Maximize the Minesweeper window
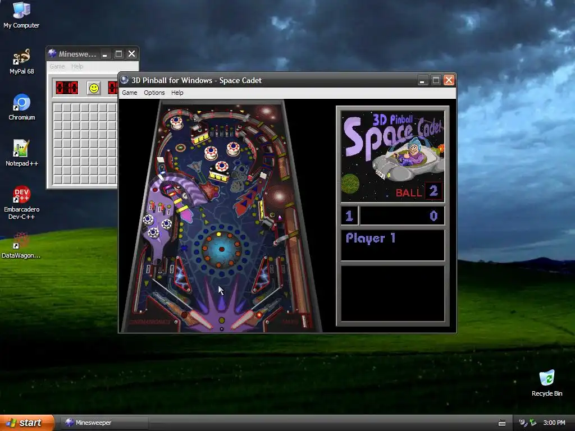This screenshot has height=431, width=575. pos(118,54)
